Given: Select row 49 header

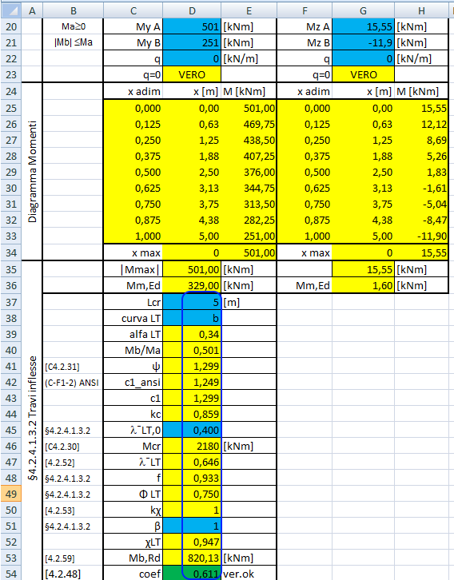Looking at the screenshot, I should click(x=10, y=494).
